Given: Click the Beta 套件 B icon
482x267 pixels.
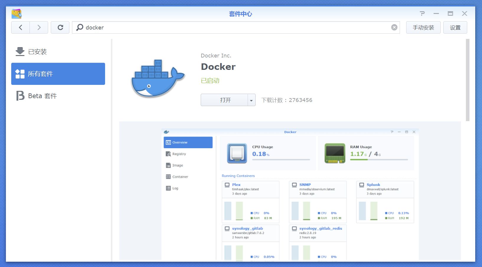Looking at the screenshot, I should pyautogui.click(x=20, y=96).
